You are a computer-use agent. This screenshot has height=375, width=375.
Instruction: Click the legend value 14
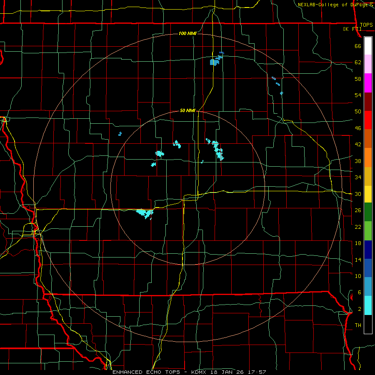pyautogui.click(x=358, y=260)
